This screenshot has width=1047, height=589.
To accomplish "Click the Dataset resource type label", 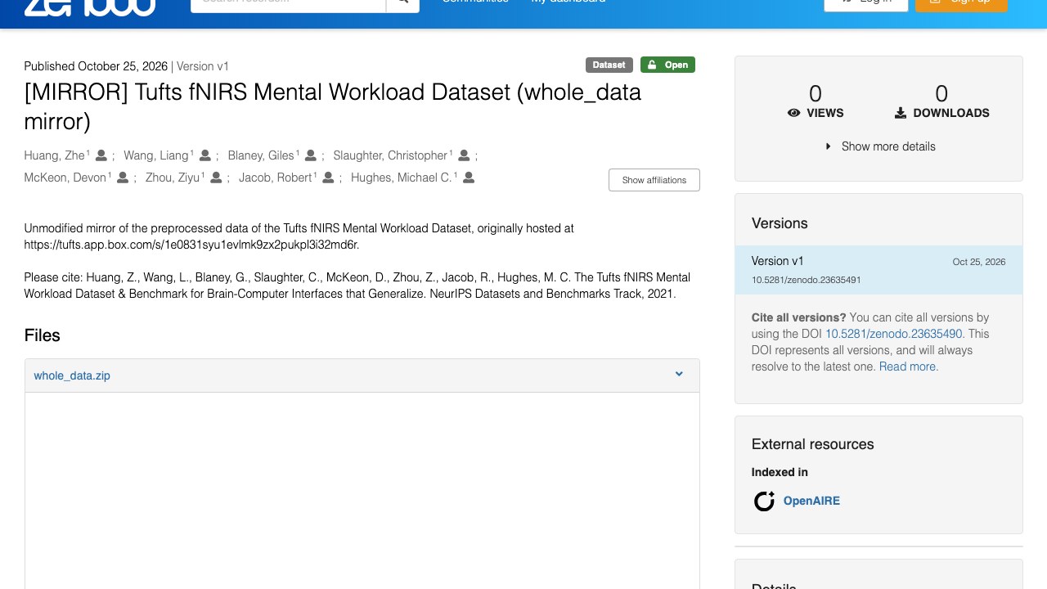I will [x=609, y=65].
